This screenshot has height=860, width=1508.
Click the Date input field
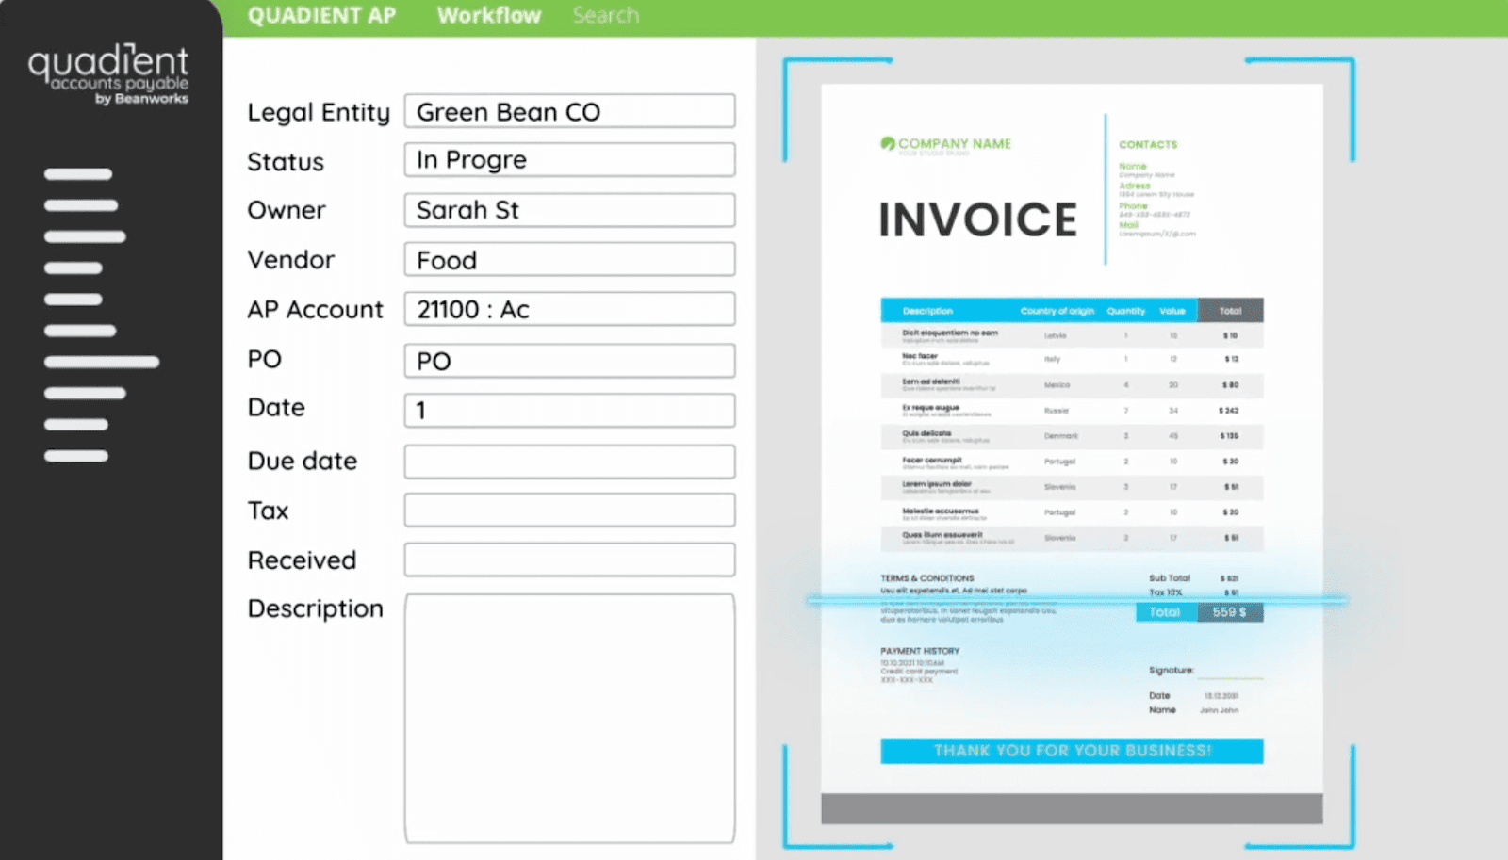pos(569,411)
